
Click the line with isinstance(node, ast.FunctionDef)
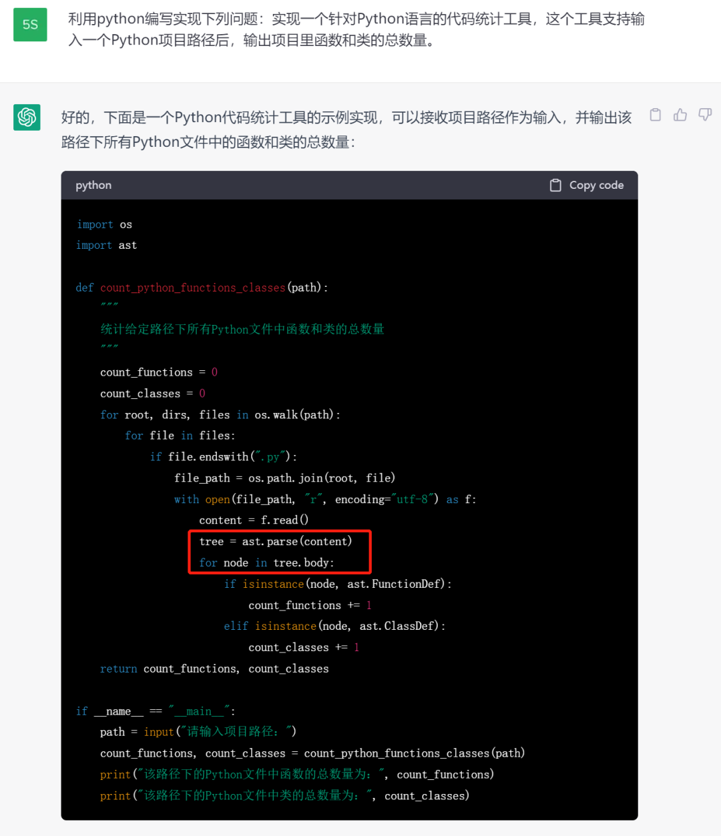coord(338,584)
